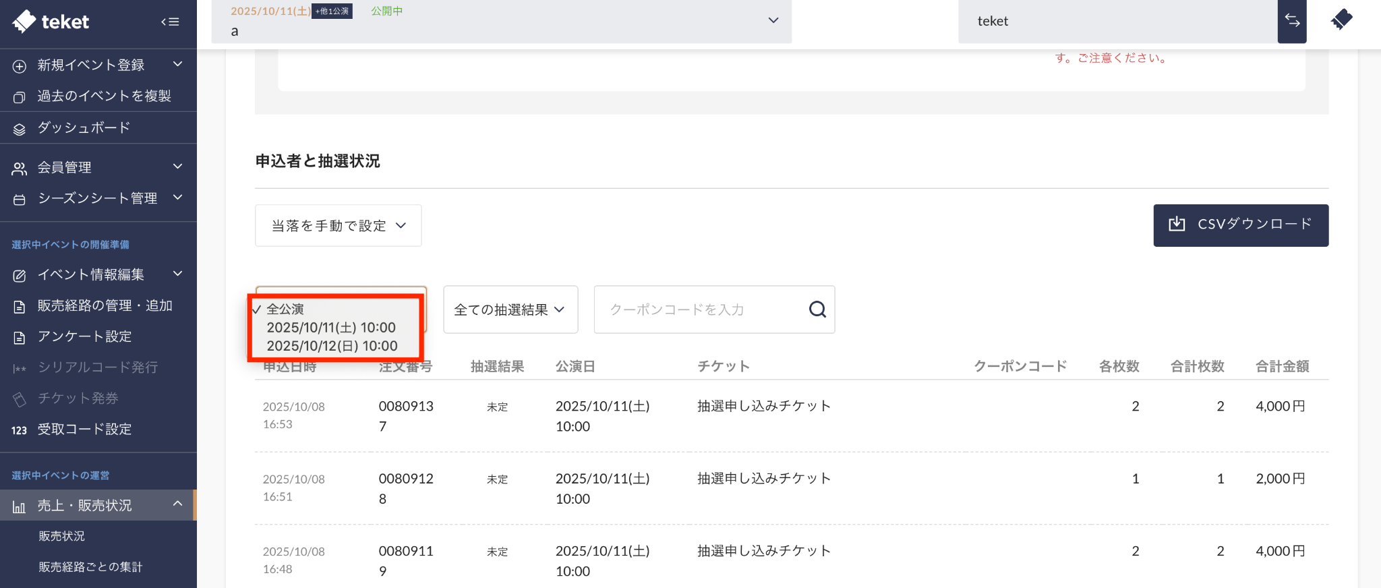The height and width of the screenshot is (588, 1381).
Task: Select the 2025/10/12(日) 10:00 performance option
Action: (x=332, y=346)
